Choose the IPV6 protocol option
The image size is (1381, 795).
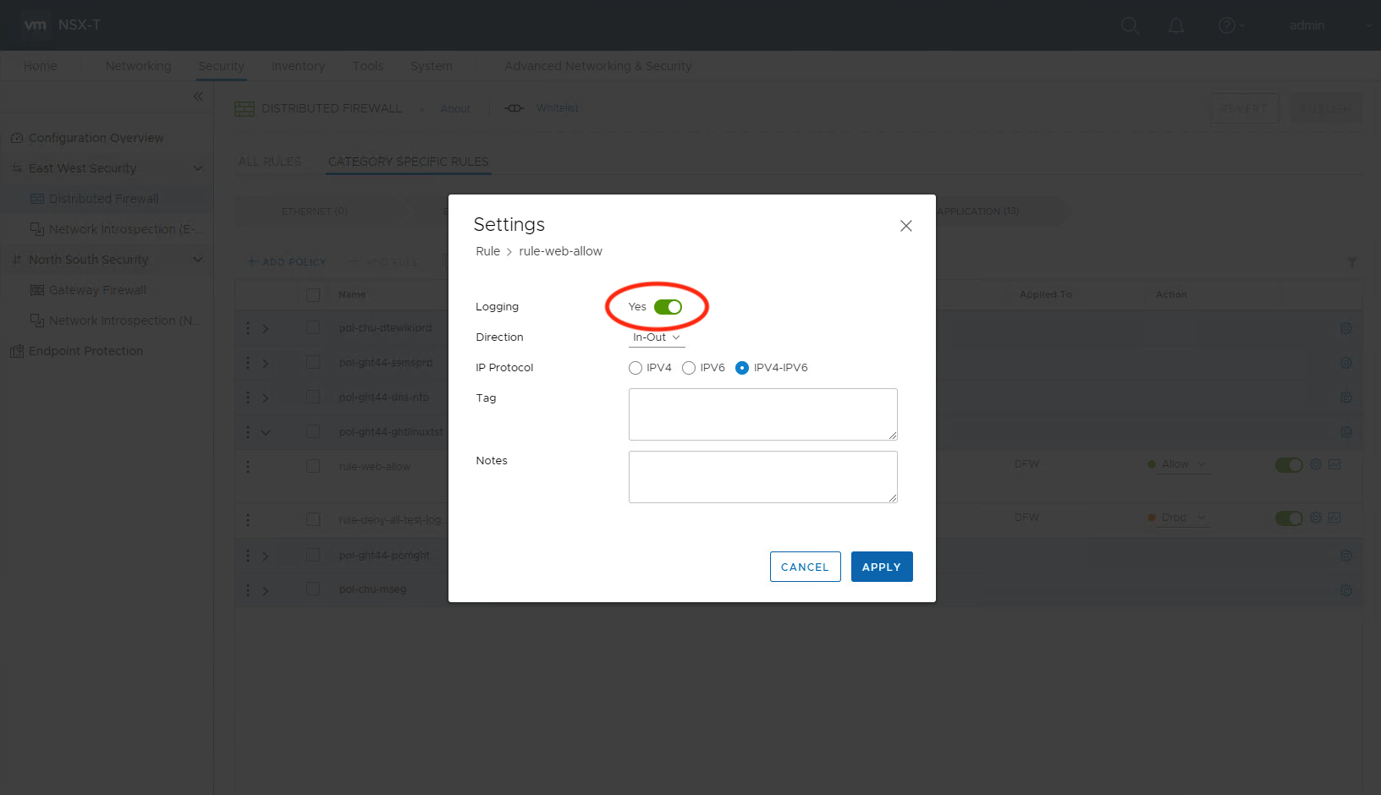point(689,368)
